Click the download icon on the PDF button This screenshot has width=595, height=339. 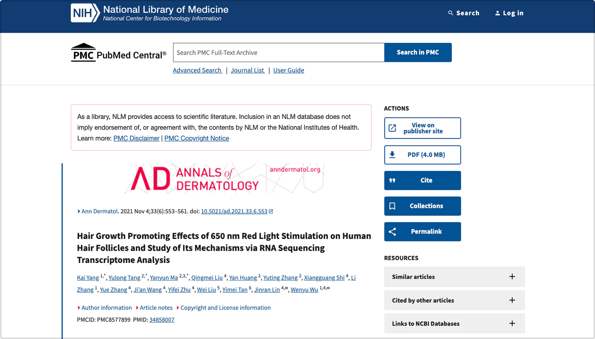[392, 155]
